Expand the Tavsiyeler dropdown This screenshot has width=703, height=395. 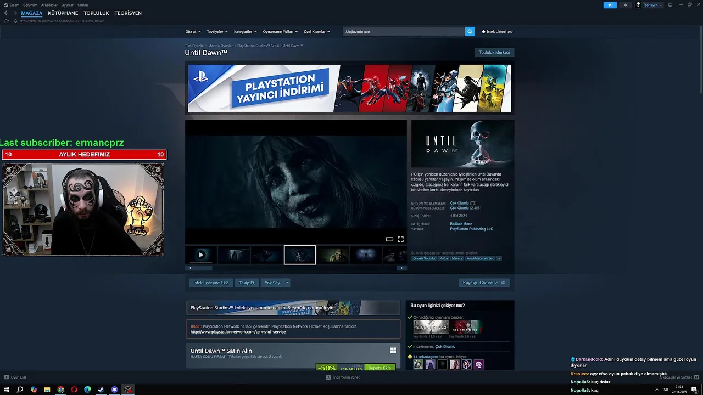click(217, 32)
